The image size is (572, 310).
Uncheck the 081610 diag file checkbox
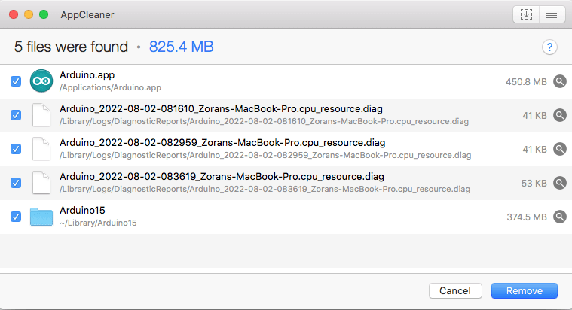pos(16,115)
